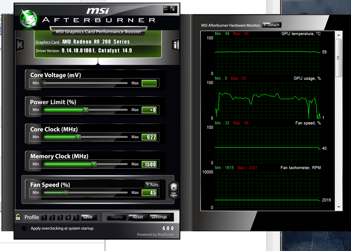Image resolution: width=351 pixels, height=251 pixels.
Task: Click the Fan tachometer RPM graph
Action: point(268,190)
